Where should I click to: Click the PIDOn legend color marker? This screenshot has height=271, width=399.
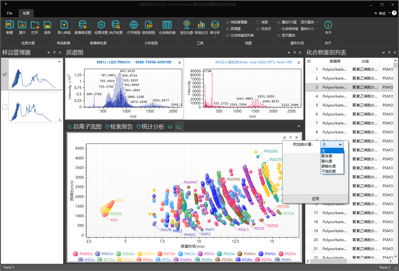tap(140, 254)
